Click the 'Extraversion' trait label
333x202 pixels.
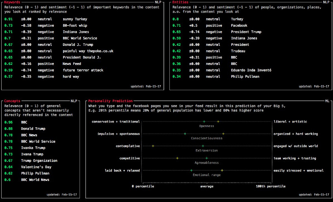(207, 150)
